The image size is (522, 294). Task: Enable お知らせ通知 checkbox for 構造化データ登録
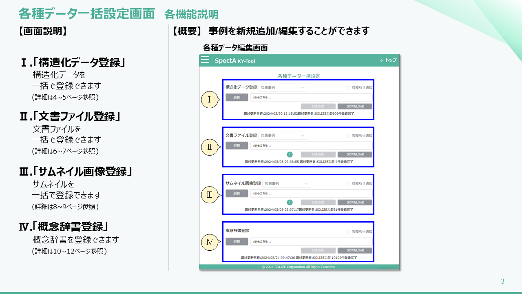pyautogui.click(x=348, y=87)
